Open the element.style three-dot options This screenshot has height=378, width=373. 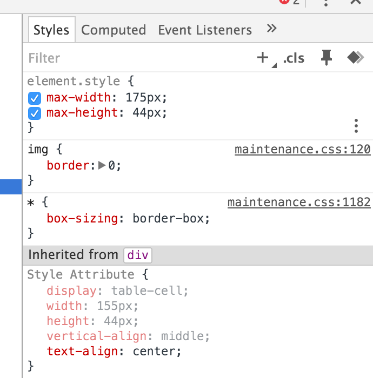[x=356, y=126]
